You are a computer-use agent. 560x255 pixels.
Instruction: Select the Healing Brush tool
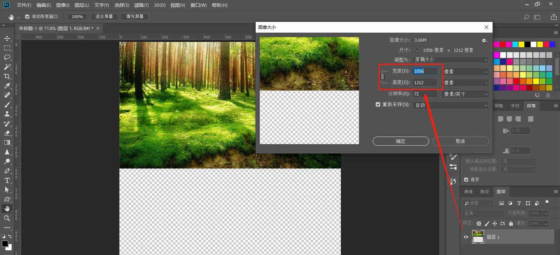pyautogui.click(x=7, y=95)
